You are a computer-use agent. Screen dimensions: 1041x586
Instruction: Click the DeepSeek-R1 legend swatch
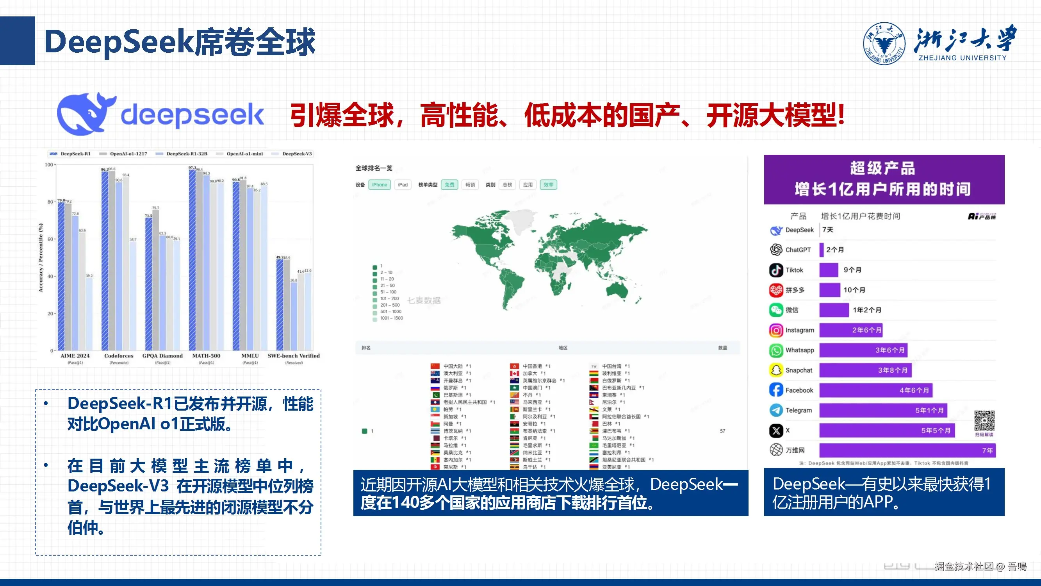[x=53, y=154]
